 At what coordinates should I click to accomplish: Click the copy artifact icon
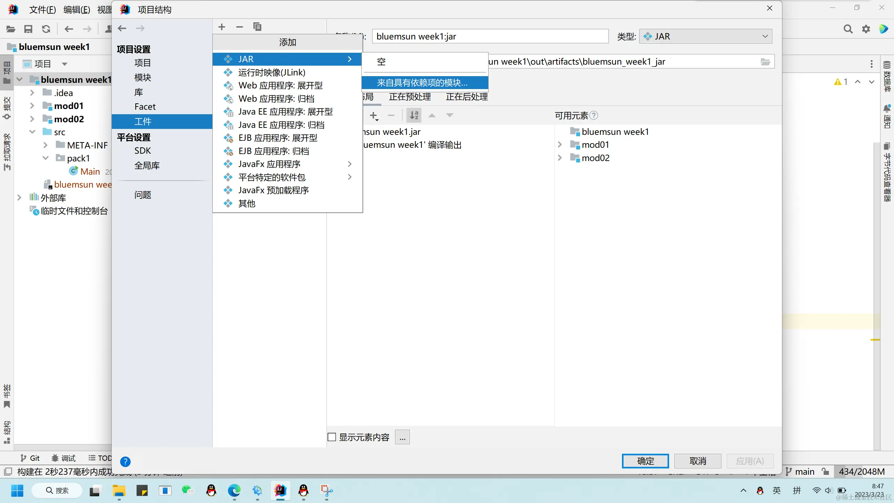257,27
